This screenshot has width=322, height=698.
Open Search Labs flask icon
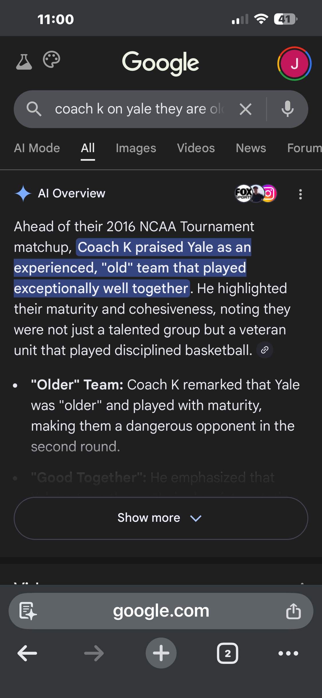pyautogui.click(x=24, y=62)
